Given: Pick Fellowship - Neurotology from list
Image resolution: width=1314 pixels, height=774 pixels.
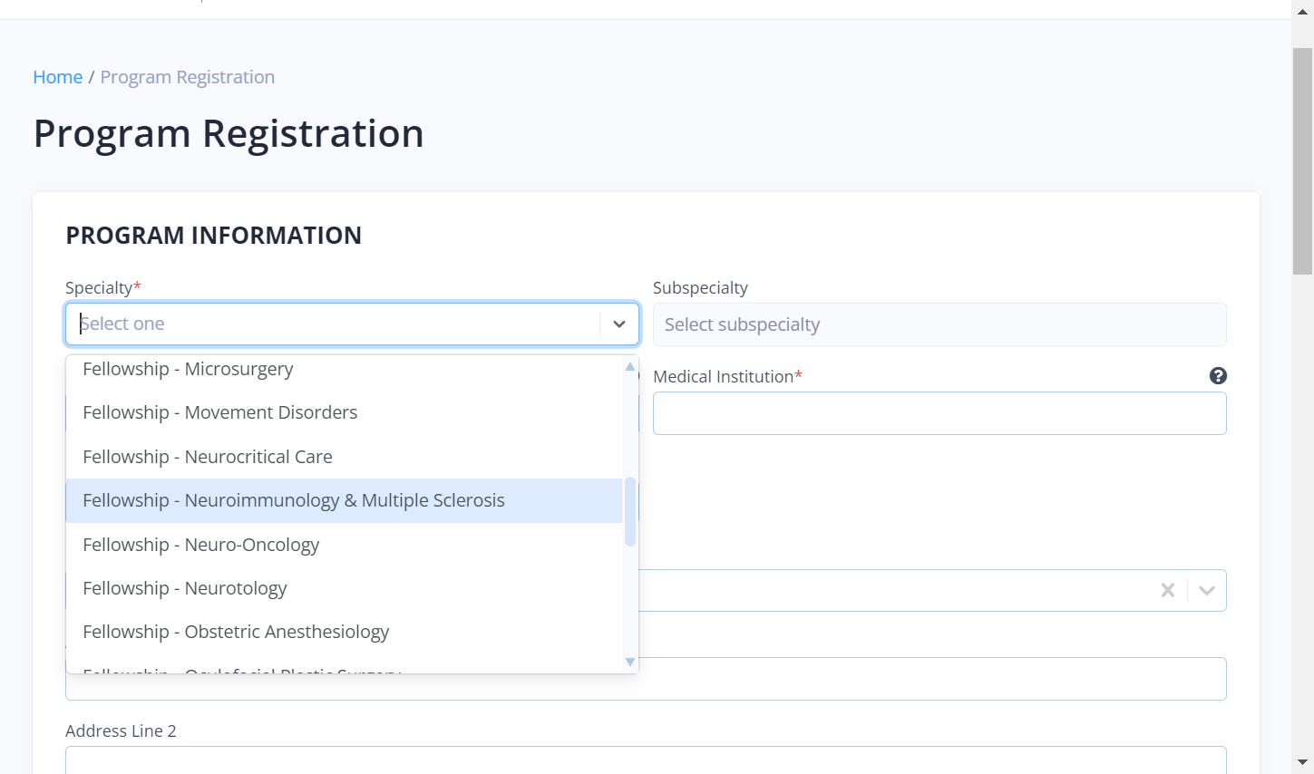Looking at the screenshot, I should (345, 588).
